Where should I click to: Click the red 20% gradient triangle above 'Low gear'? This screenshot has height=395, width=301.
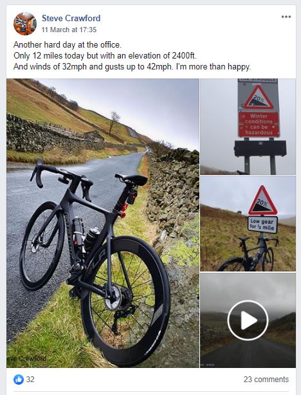tap(262, 201)
